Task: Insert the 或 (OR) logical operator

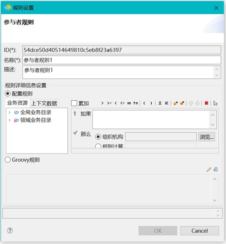Action: pyautogui.click(x=166, y=103)
